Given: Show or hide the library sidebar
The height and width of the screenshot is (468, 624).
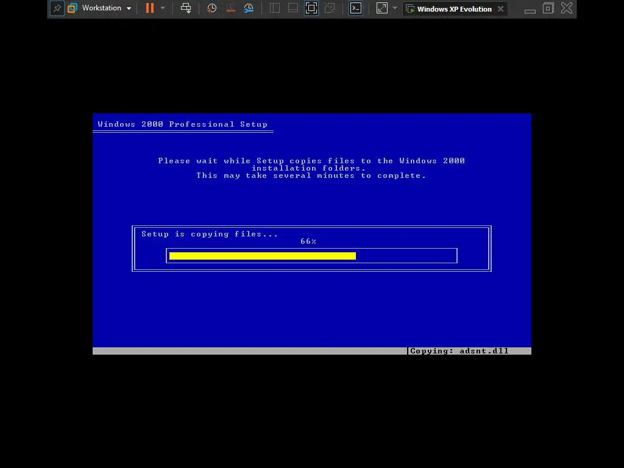Looking at the screenshot, I should point(275,9).
